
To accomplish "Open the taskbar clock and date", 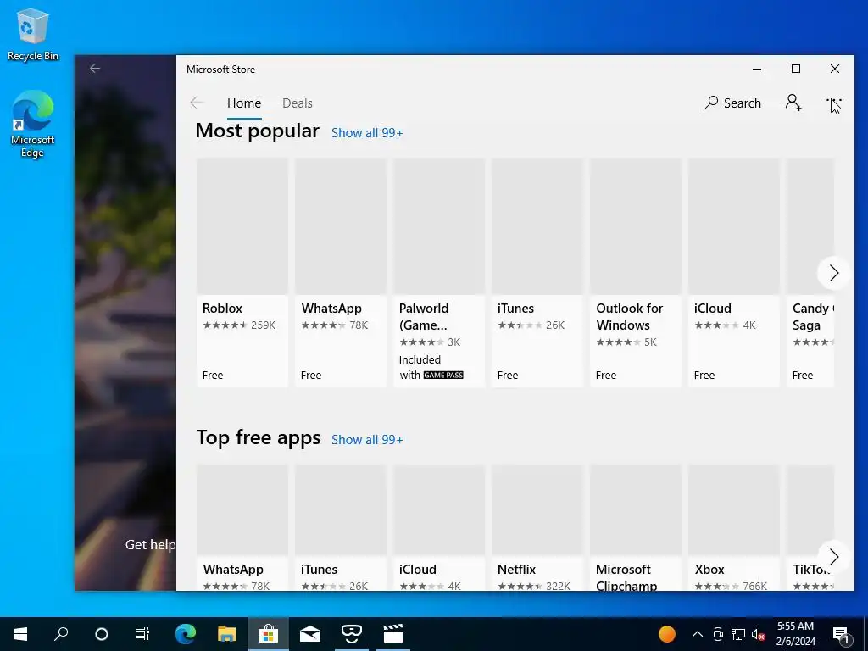I will tap(795, 634).
